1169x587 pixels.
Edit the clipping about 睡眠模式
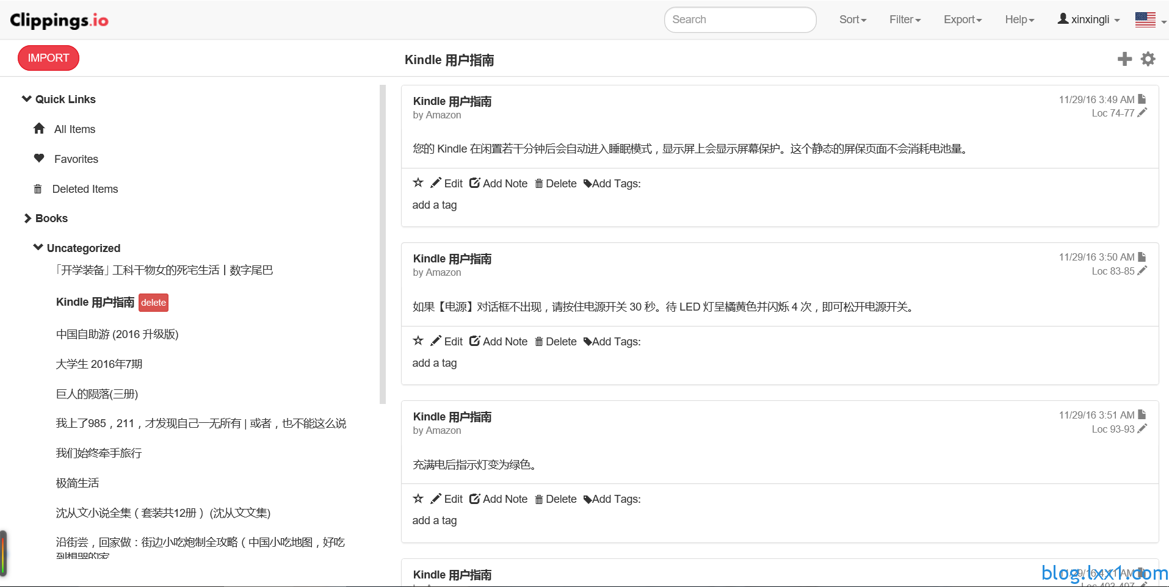(447, 184)
